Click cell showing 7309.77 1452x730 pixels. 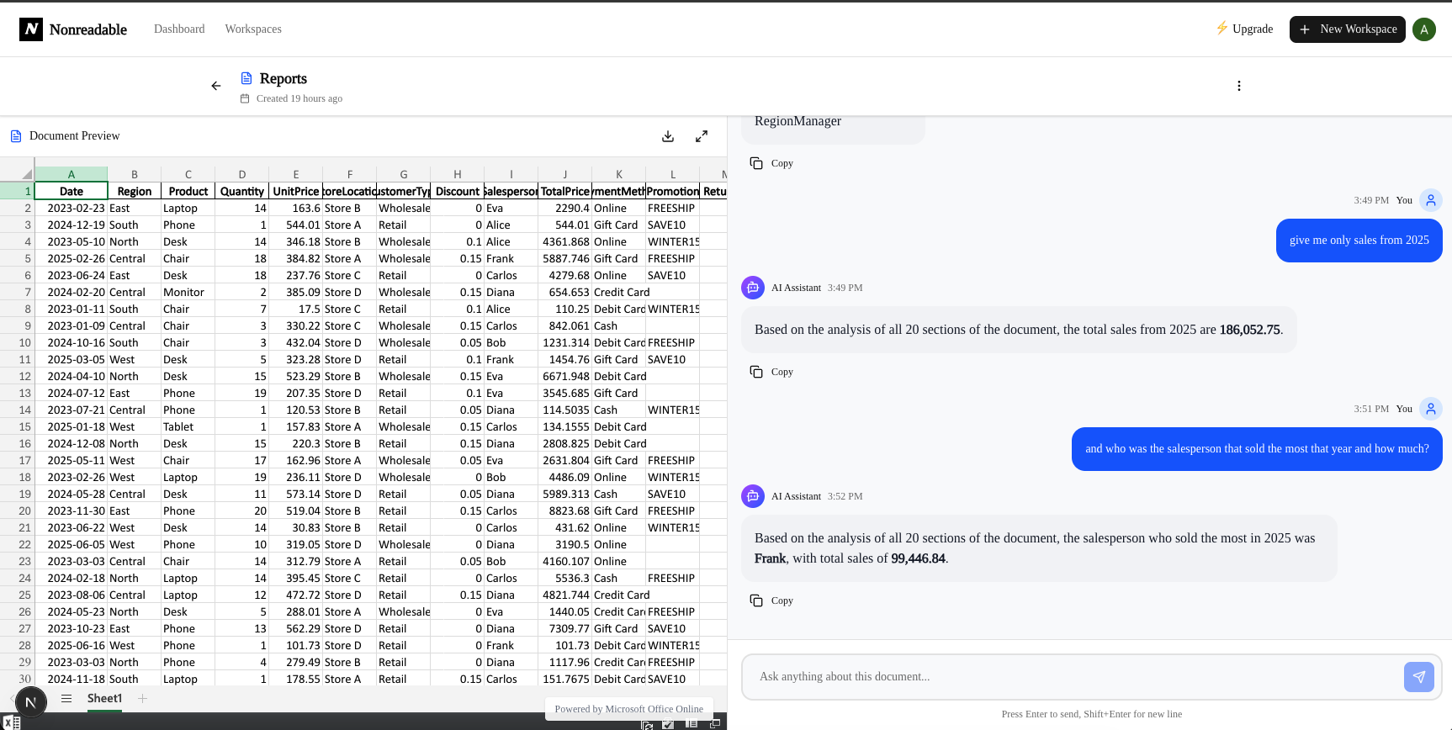click(x=564, y=628)
